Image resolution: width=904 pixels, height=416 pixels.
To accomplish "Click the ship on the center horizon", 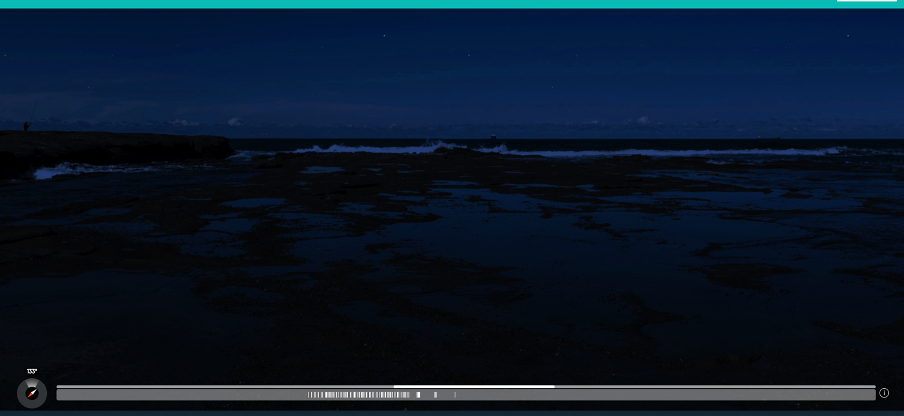I will point(493,137).
